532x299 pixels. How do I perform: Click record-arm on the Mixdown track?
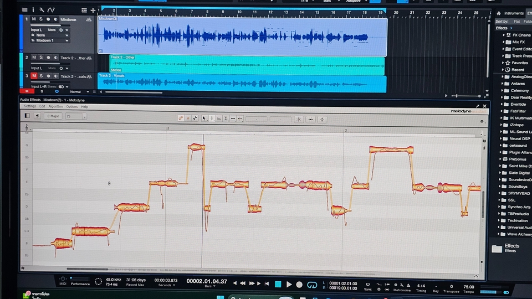48,19
